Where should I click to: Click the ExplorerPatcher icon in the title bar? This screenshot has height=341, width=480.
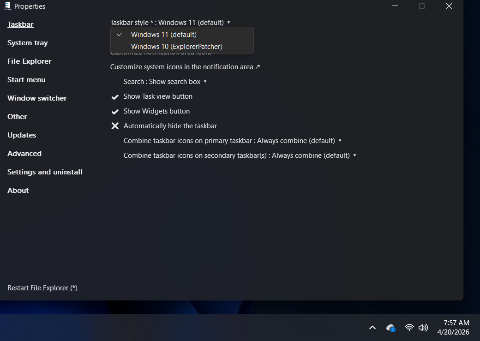pyautogui.click(x=6, y=6)
